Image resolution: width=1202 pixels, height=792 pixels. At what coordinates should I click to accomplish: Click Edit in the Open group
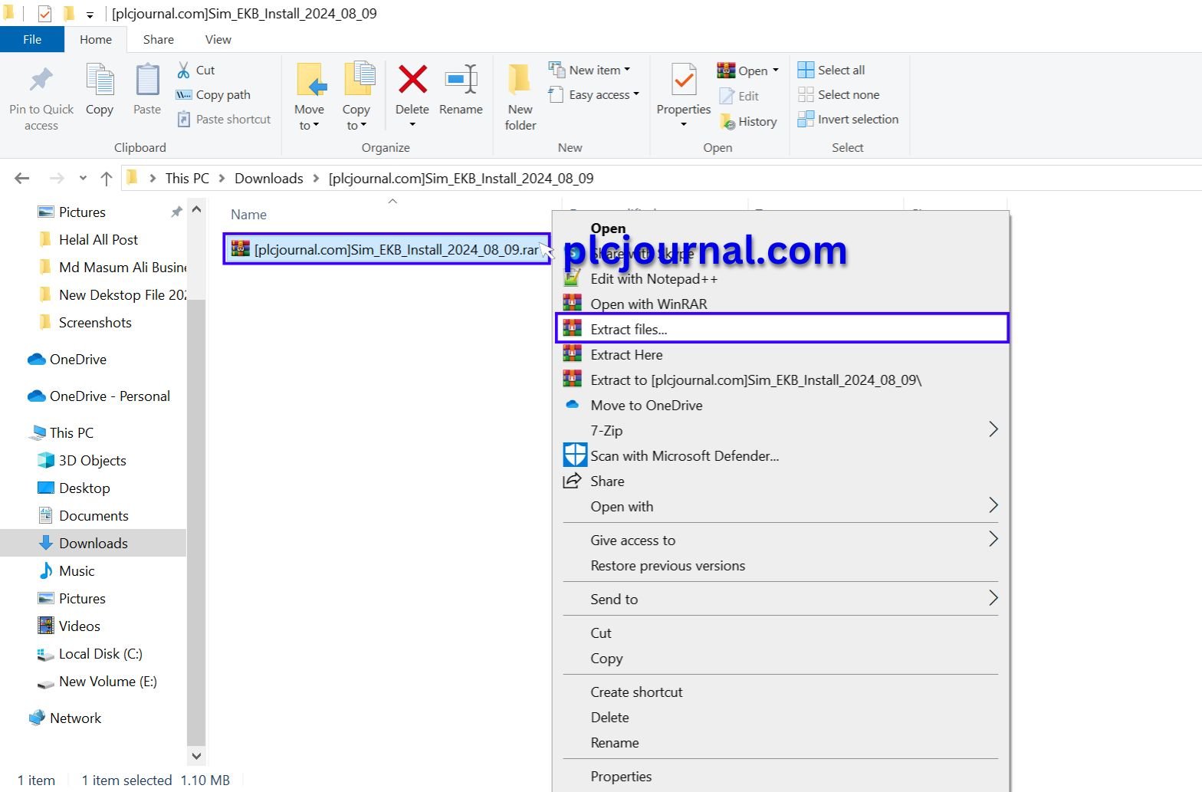740,96
